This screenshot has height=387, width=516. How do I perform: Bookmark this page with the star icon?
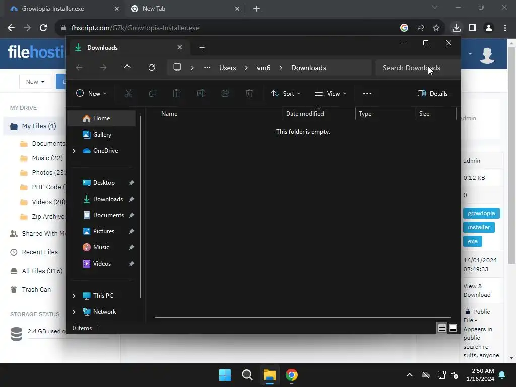tap(436, 28)
